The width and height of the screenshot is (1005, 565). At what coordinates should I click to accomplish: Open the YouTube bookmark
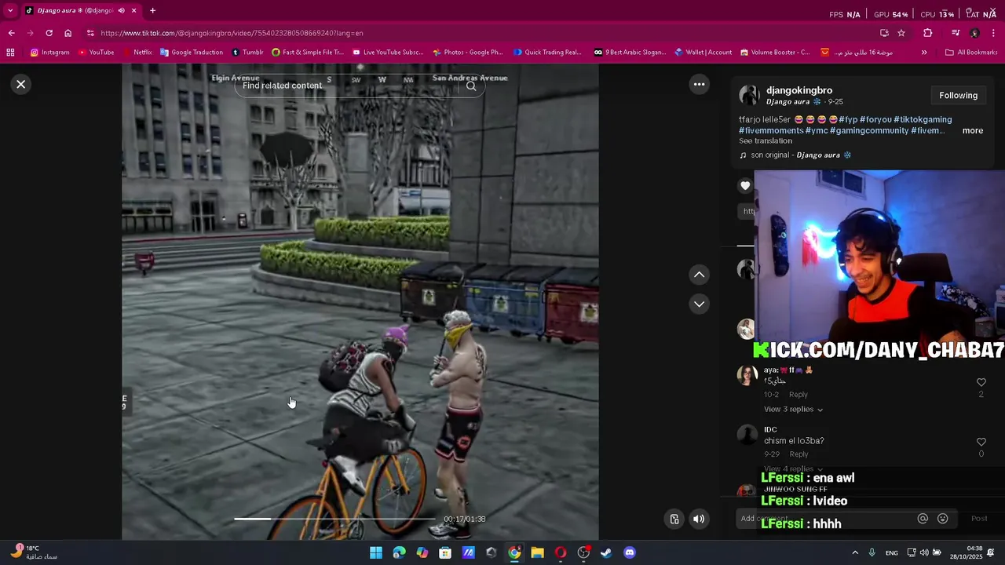tap(96, 53)
